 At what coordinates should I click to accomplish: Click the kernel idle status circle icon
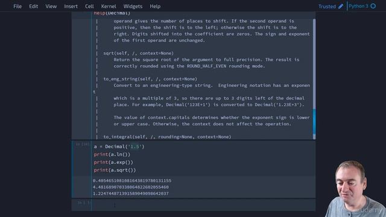point(373,6)
